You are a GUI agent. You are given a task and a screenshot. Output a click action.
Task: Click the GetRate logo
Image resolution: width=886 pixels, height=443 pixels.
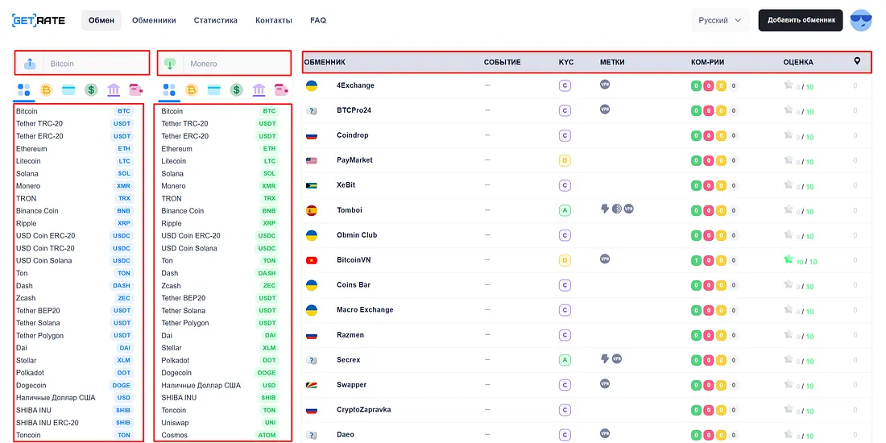point(39,20)
